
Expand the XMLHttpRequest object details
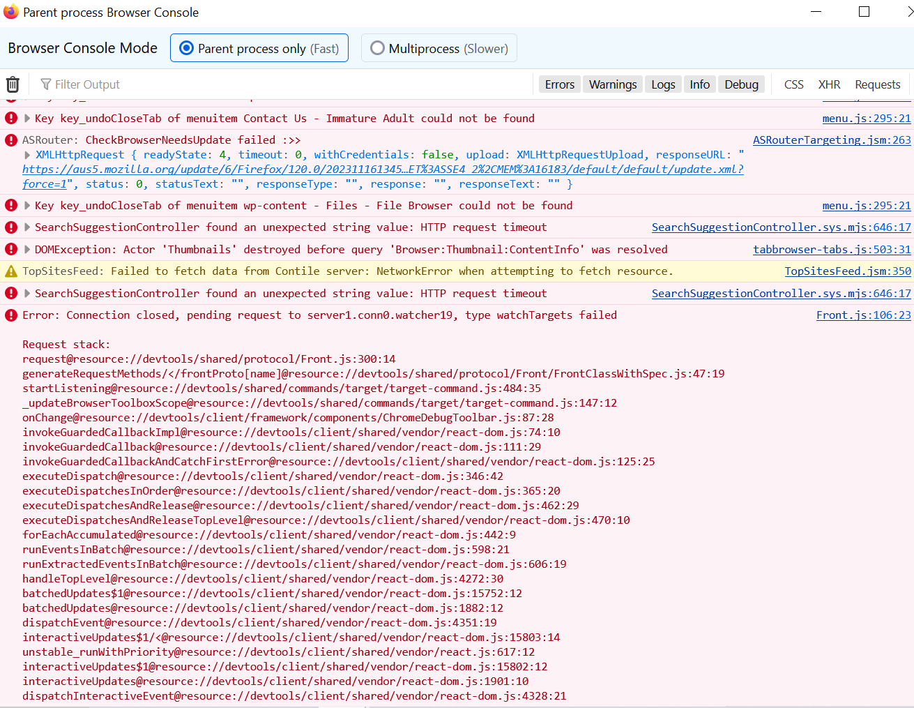pyautogui.click(x=27, y=155)
